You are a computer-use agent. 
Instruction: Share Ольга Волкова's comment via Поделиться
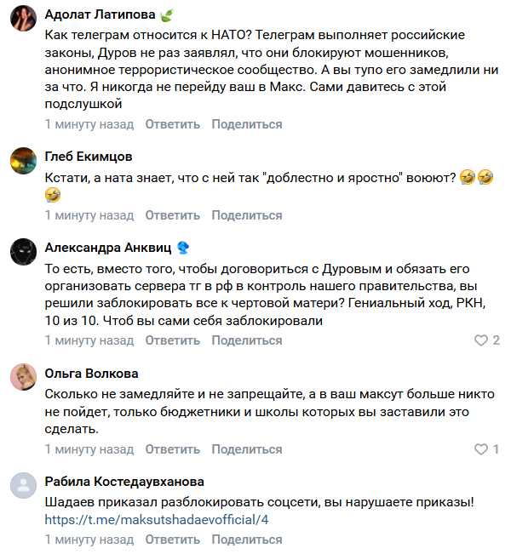(x=246, y=448)
